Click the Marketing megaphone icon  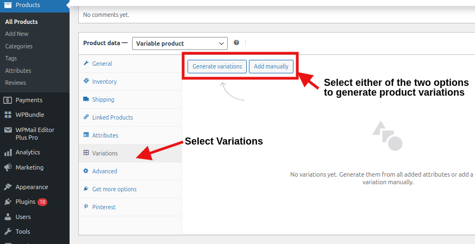click(x=8, y=167)
